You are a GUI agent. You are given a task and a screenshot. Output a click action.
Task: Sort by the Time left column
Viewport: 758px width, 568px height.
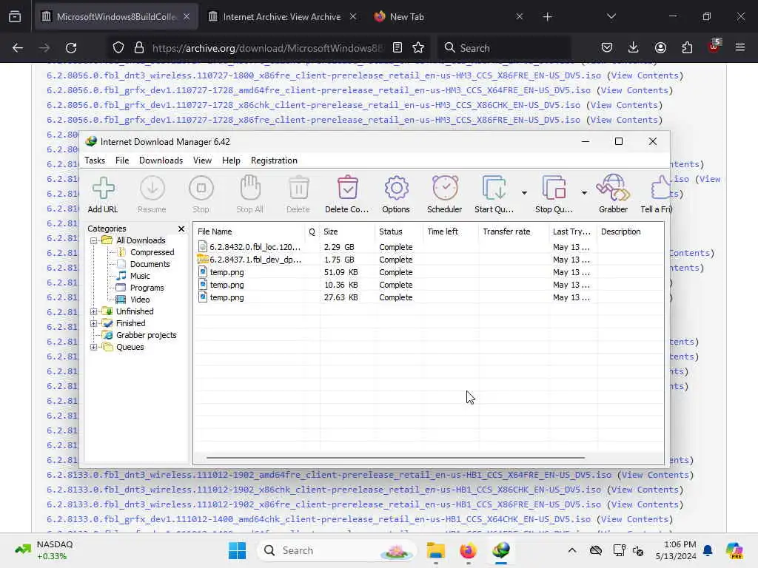[451, 231]
